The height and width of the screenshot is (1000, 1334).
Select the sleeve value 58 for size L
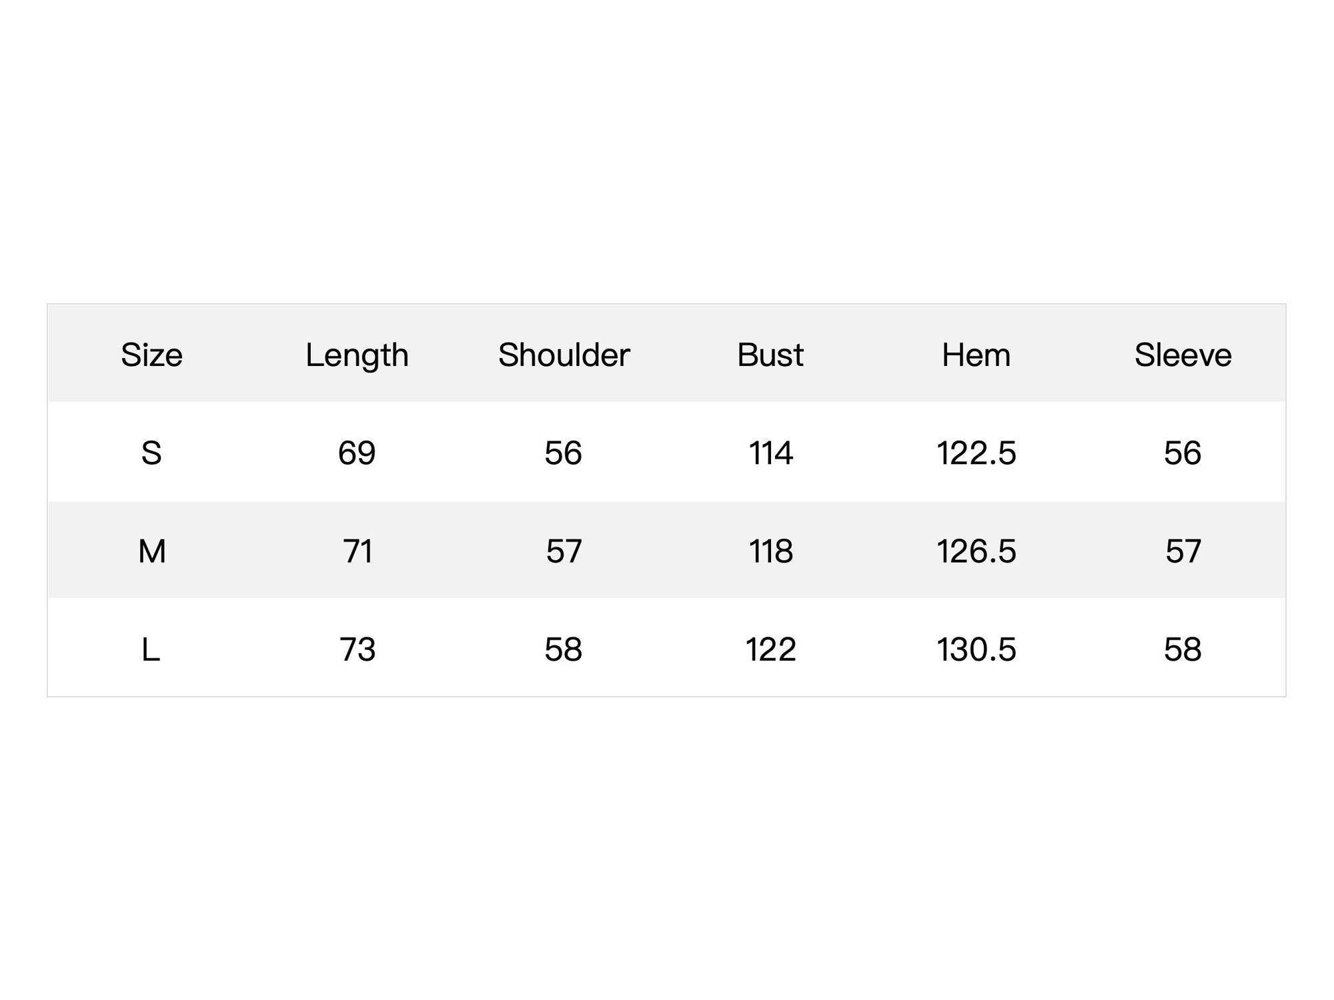click(x=1183, y=649)
